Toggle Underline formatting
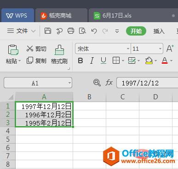 [x=103, y=60]
